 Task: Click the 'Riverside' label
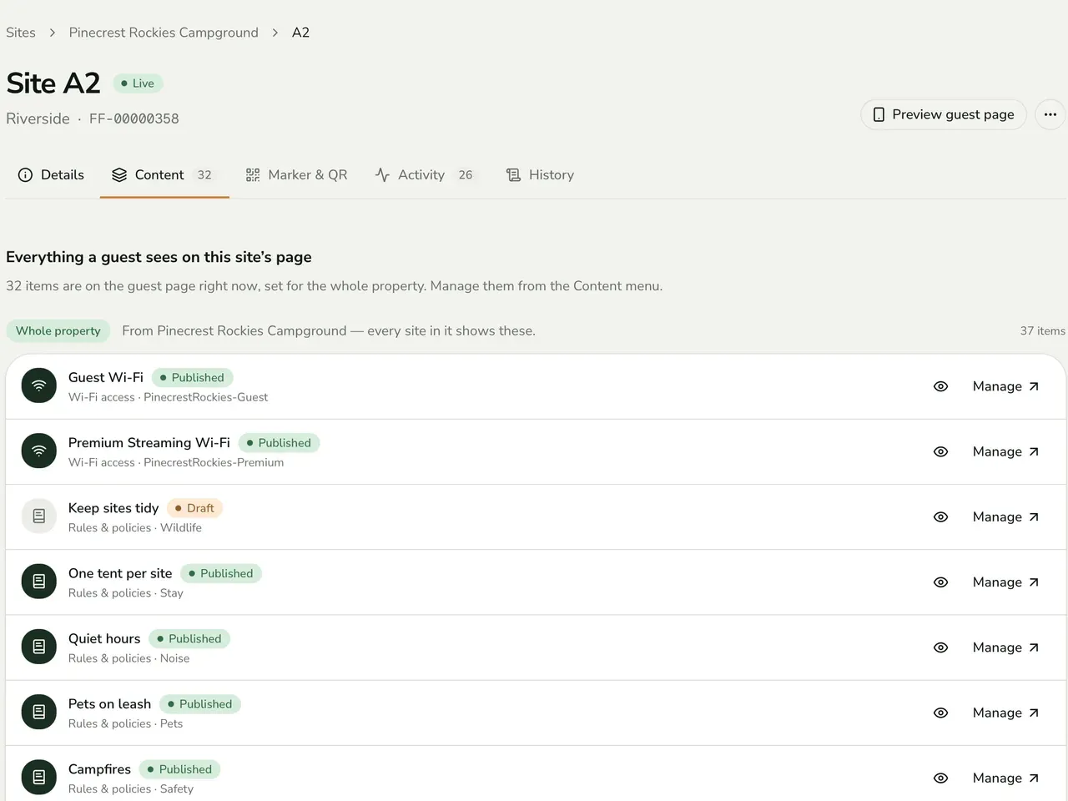(x=38, y=118)
